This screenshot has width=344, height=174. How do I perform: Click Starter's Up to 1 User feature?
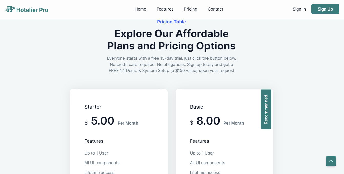tap(96, 153)
